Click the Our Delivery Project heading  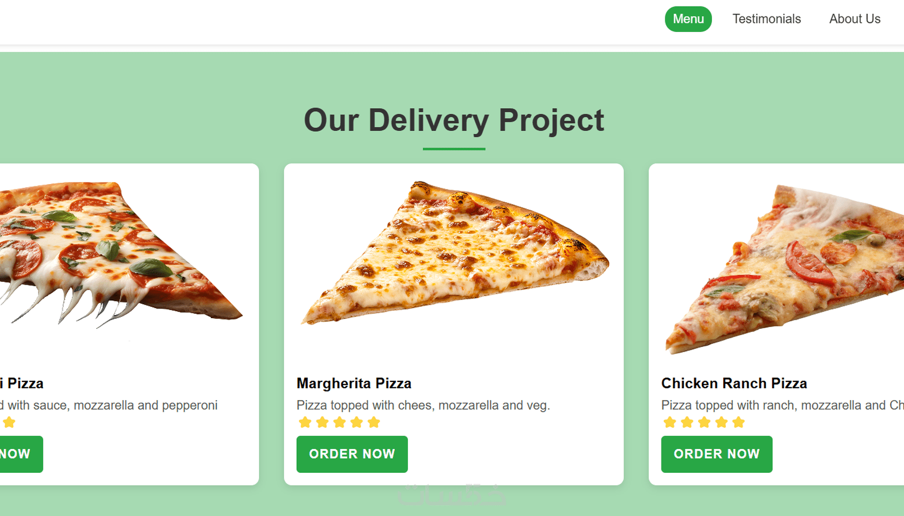(454, 120)
